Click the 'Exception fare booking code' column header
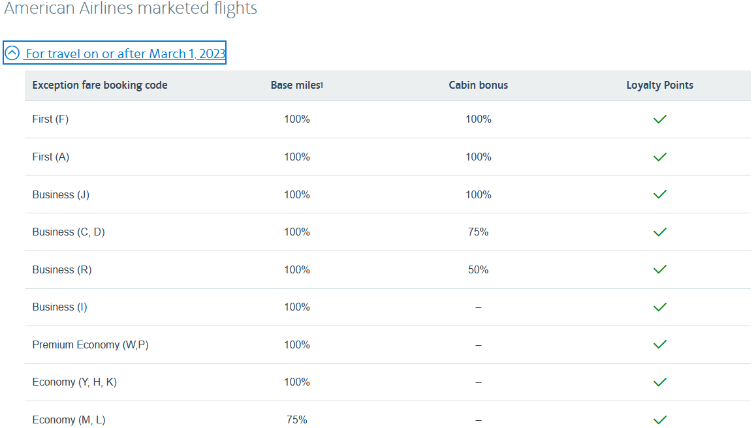Viewport: 756px width, 428px height. (x=100, y=85)
